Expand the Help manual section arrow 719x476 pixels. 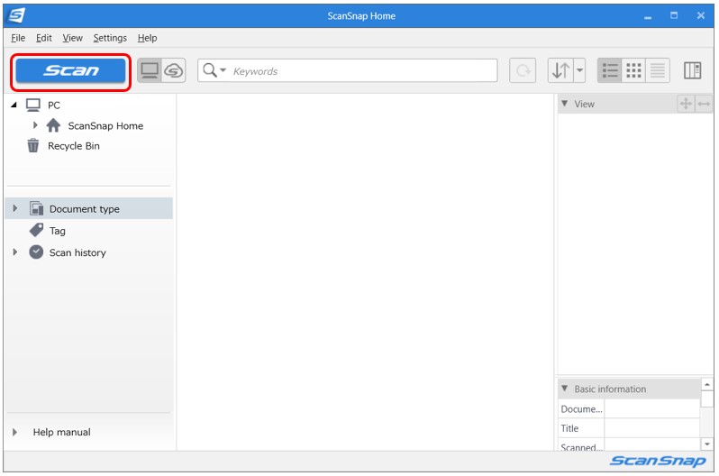(x=15, y=432)
